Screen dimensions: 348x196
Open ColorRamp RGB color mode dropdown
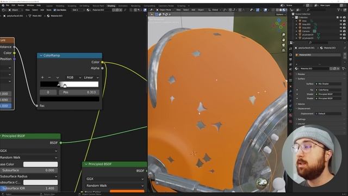74,77
